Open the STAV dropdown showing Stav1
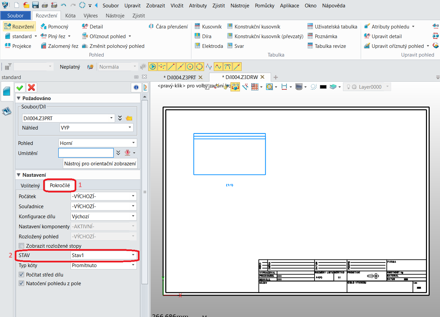 [103, 255]
